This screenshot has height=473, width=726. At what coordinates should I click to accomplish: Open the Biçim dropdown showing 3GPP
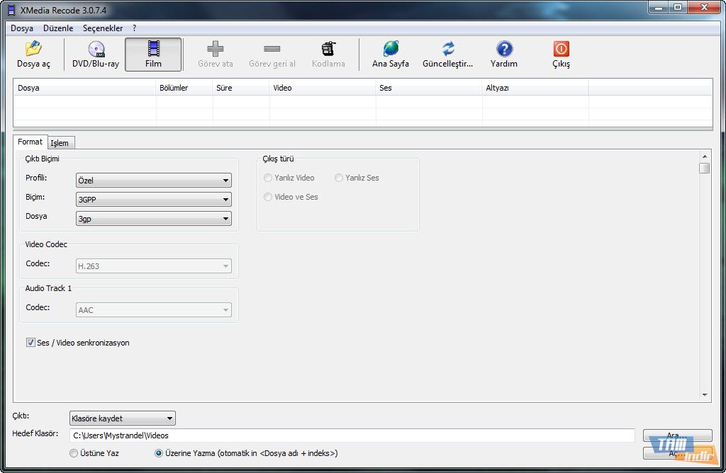coord(154,200)
